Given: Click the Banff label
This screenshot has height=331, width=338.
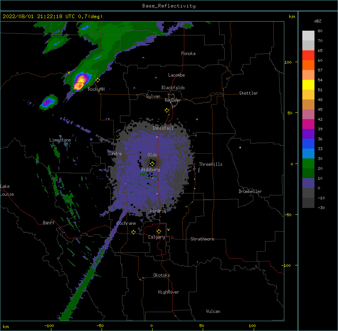Looking at the screenshot, I should coord(49,223).
